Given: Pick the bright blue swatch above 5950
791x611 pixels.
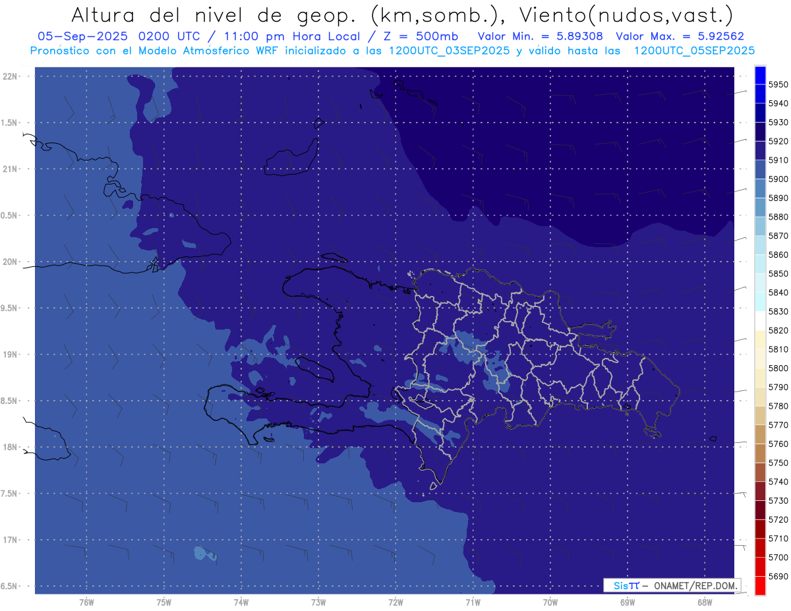Looking at the screenshot, I should coord(759,75).
